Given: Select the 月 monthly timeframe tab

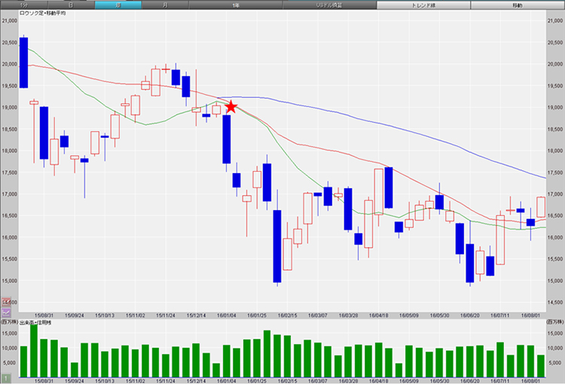Looking at the screenshot, I should (x=165, y=5).
